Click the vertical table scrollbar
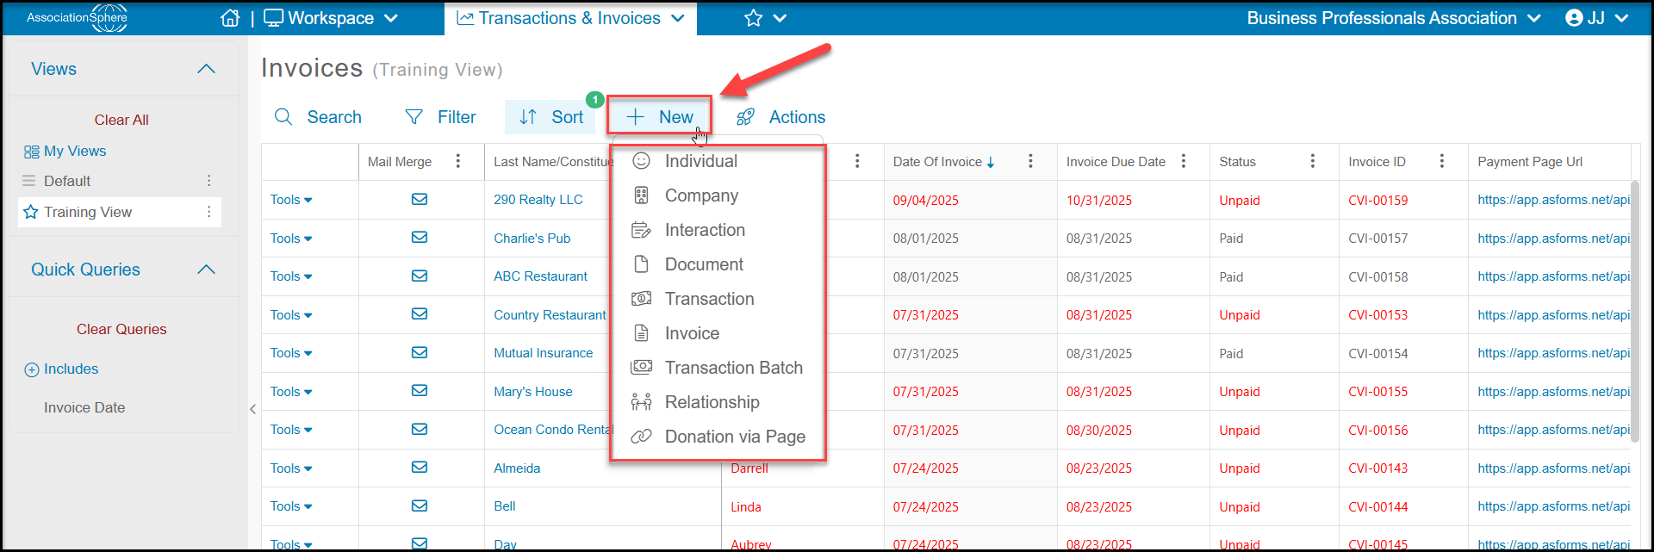This screenshot has width=1654, height=552. tap(1635, 310)
